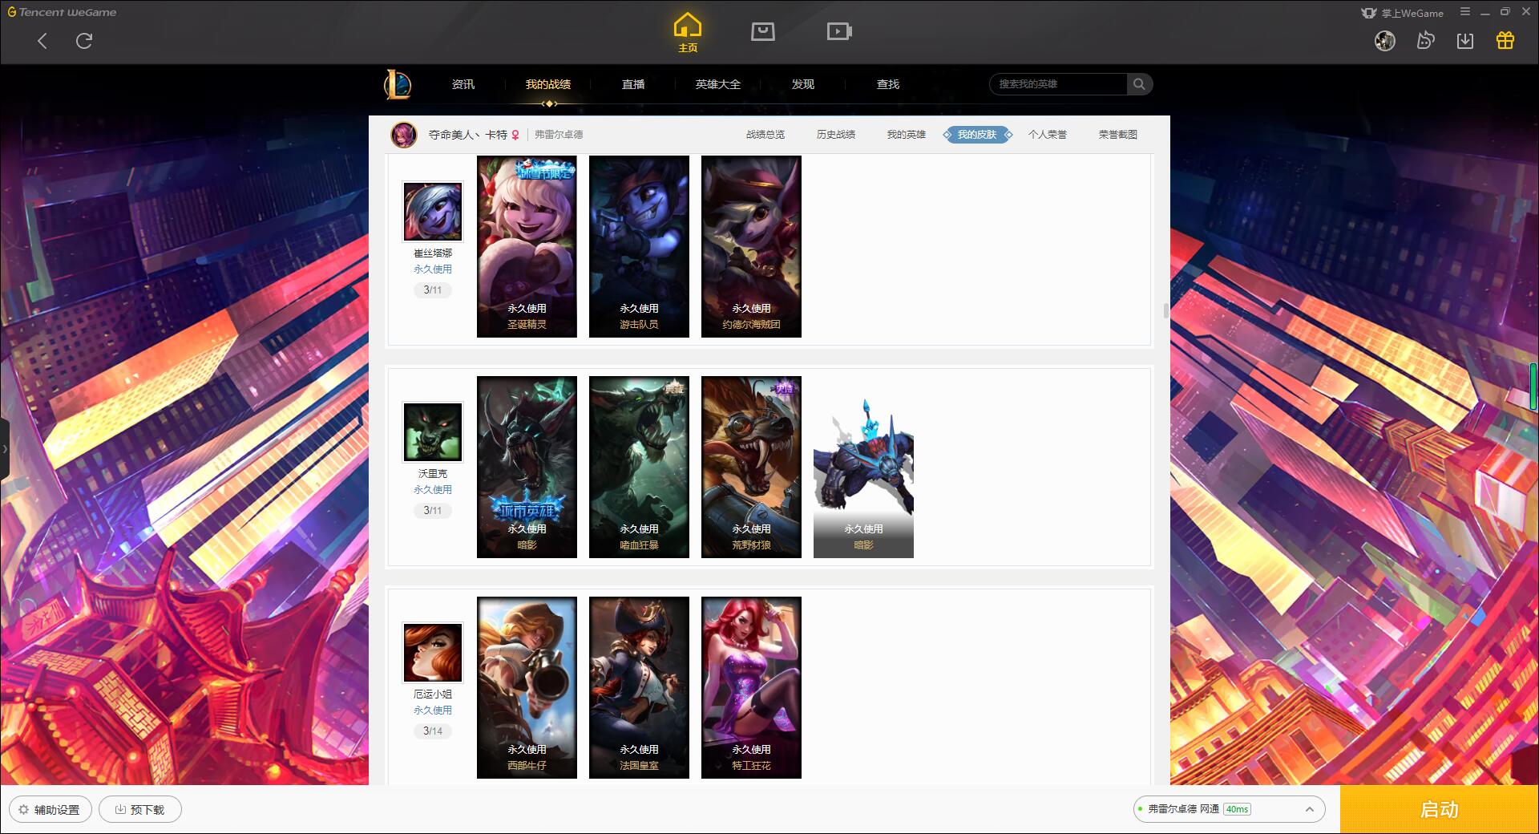The image size is (1539, 834).
Task: Click the page scrollbar thumb
Action: click(x=1165, y=311)
